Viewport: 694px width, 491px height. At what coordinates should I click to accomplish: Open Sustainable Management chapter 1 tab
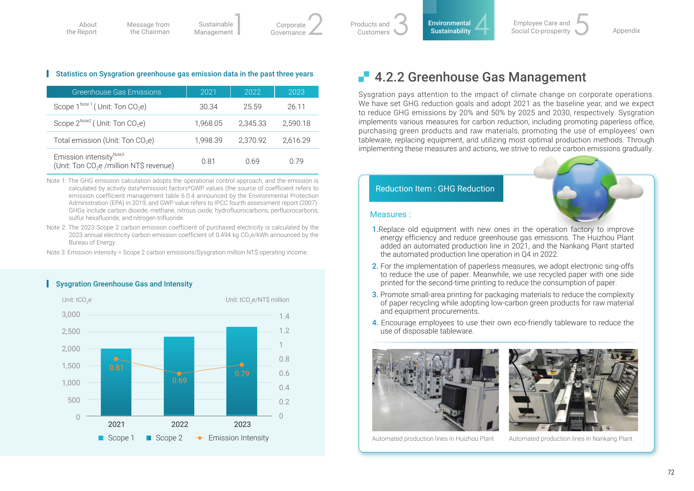(217, 25)
